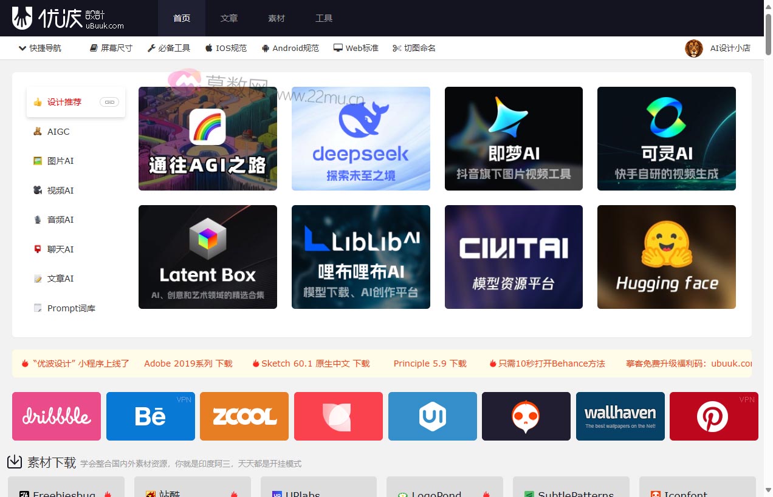
Task: Click the AI设计小店 lion avatar
Action: [694, 49]
